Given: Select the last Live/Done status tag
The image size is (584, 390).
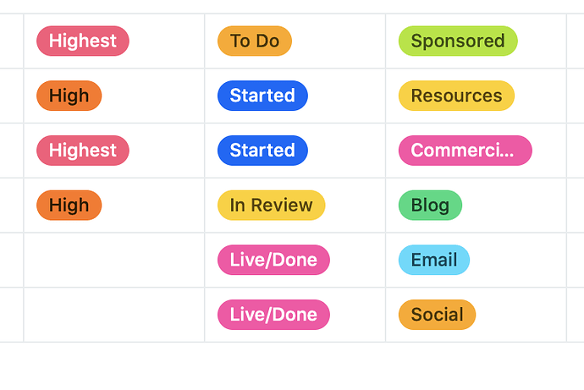Looking at the screenshot, I should [x=273, y=315].
